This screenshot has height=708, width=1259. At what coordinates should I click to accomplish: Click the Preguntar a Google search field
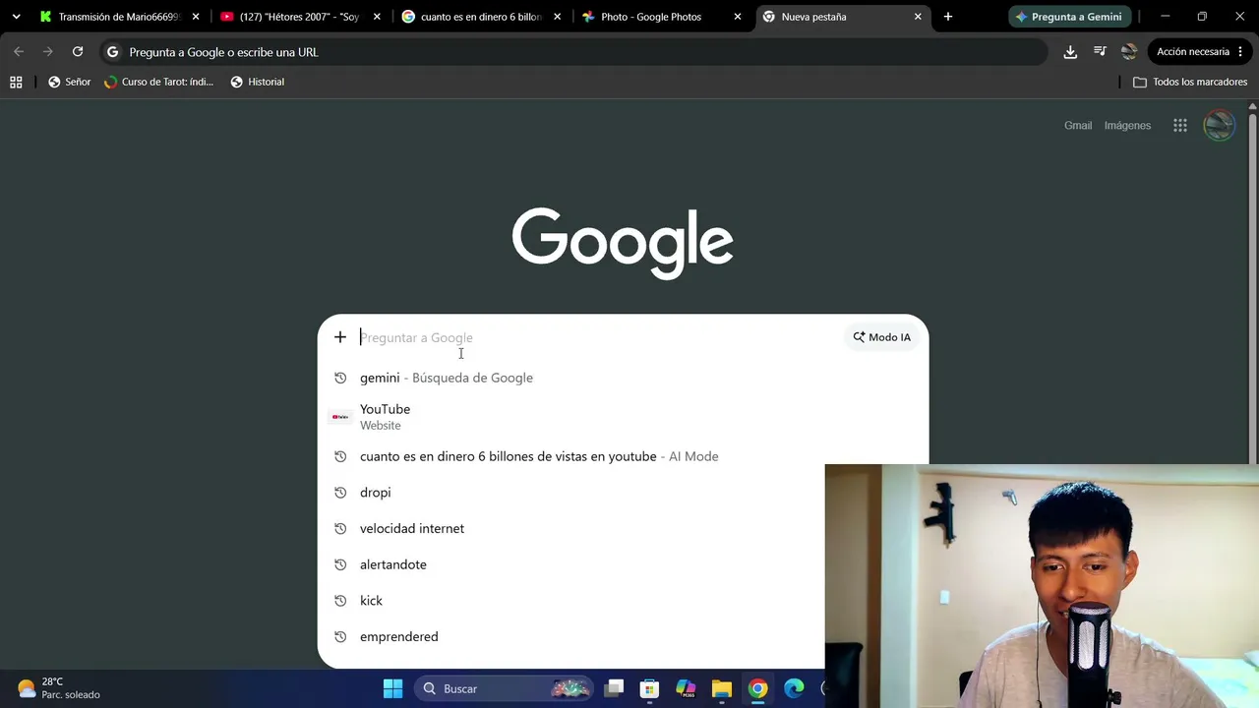pos(600,337)
